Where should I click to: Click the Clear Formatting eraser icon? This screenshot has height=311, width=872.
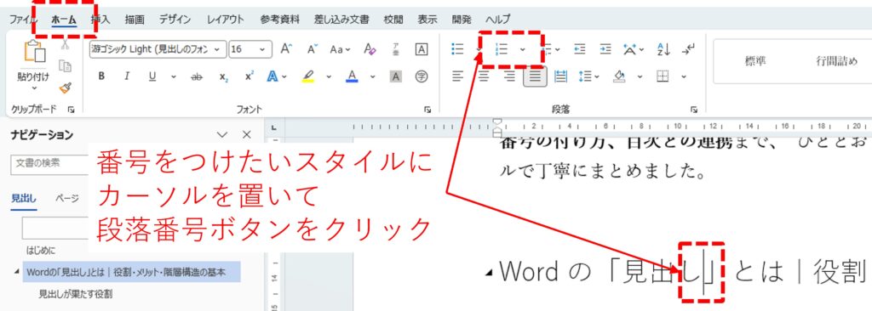[x=370, y=49]
